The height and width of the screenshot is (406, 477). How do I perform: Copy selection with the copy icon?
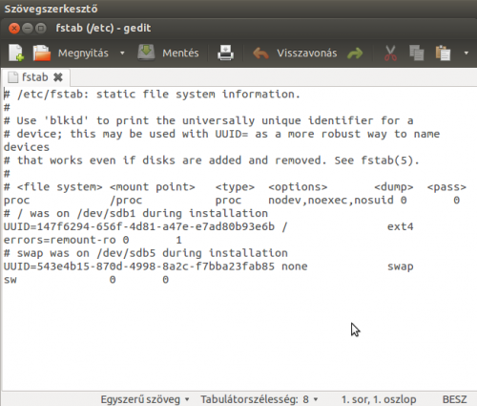pos(417,53)
